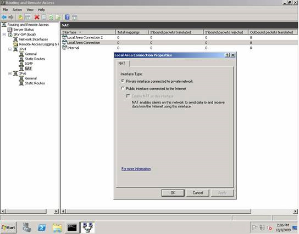Select the Routing and Remote Access root node
Viewport: 299px width, 234px height.
pyautogui.click(x=28, y=25)
